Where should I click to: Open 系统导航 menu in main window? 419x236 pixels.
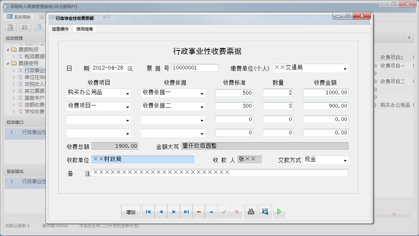click(x=19, y=17)
